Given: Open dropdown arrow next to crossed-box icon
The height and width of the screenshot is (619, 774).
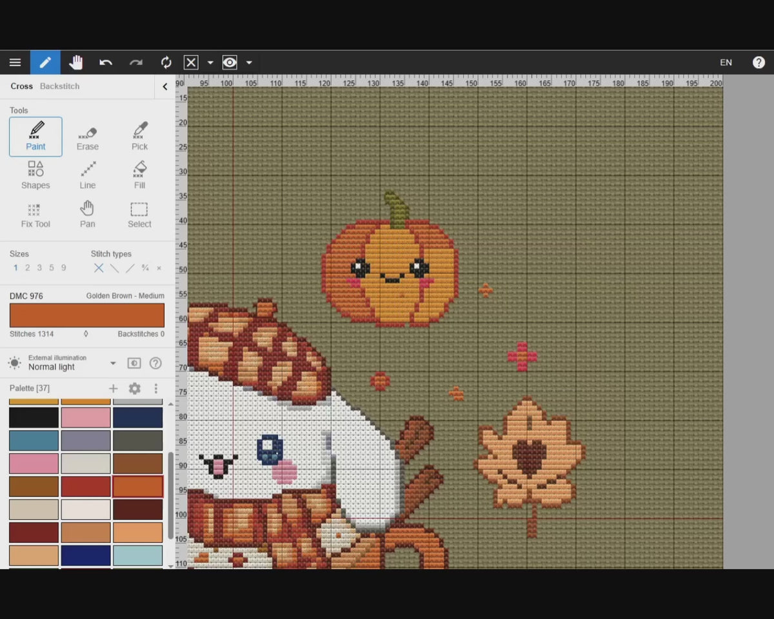Looking at the screenshot, I should pos(210,63).
